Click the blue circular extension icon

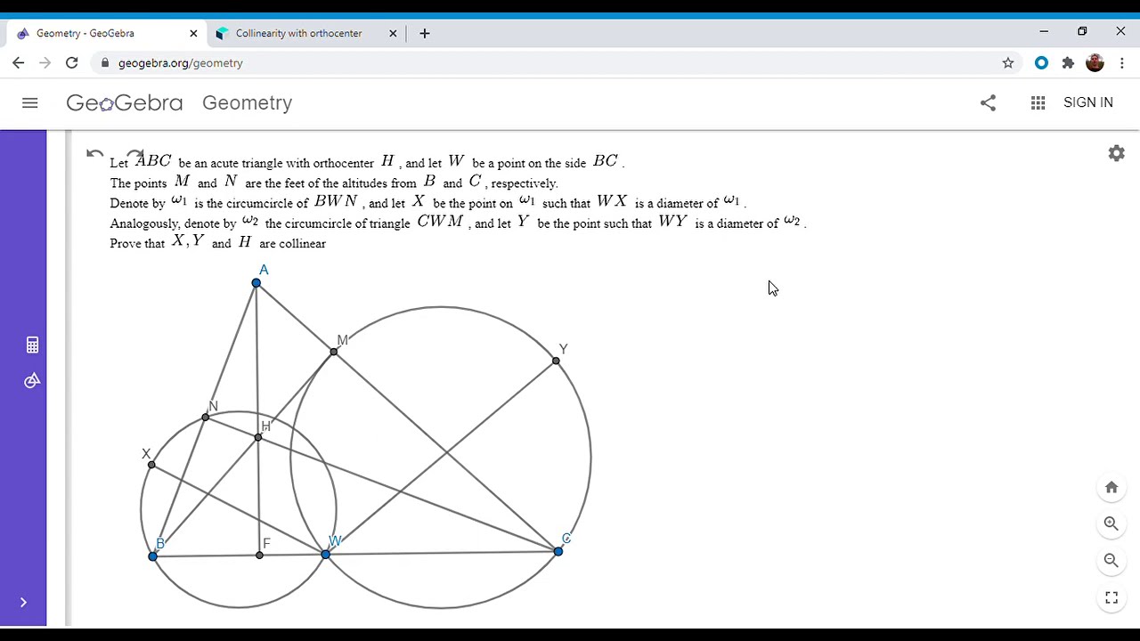pyautogui.click(x=1041, y=63)
